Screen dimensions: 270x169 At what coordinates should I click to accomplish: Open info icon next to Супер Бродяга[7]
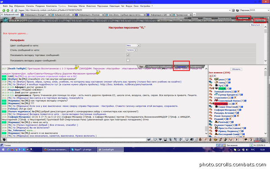pos(242,95)
